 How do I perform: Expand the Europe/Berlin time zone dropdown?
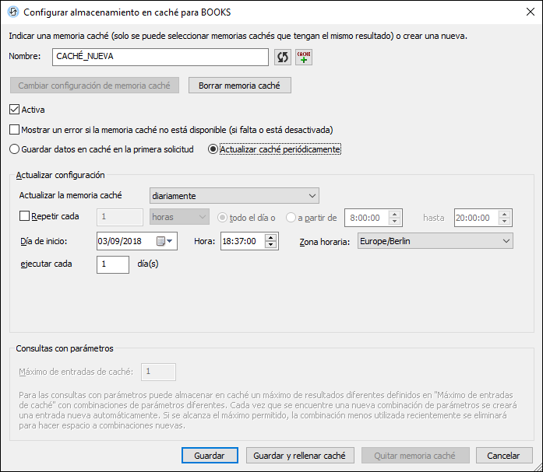click(434, 242)
